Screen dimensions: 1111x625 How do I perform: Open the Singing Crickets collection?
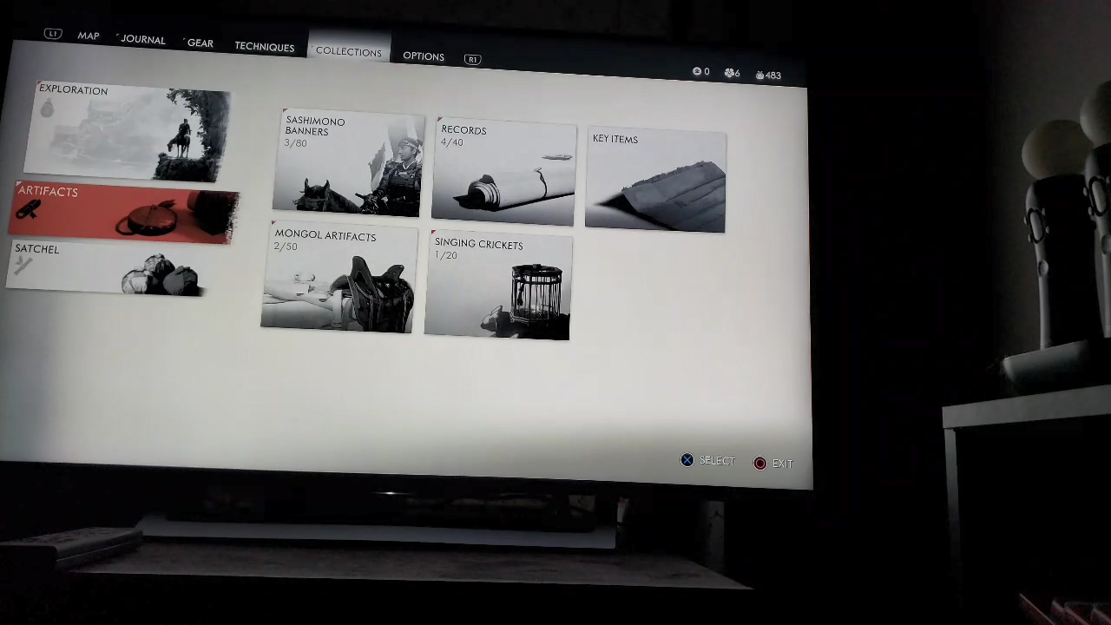498,286
